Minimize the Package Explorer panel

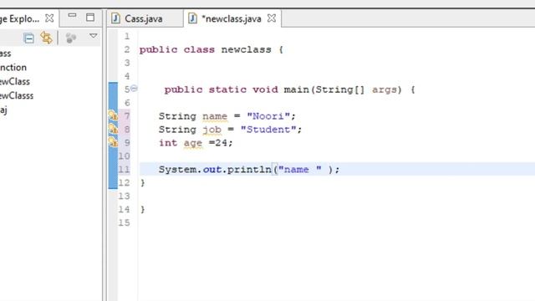point(72,15)
